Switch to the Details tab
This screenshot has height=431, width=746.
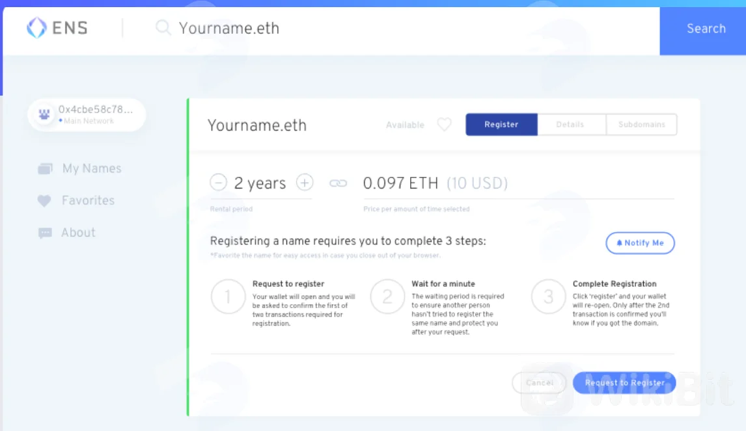pyautogui.click(x=572, y=125)
